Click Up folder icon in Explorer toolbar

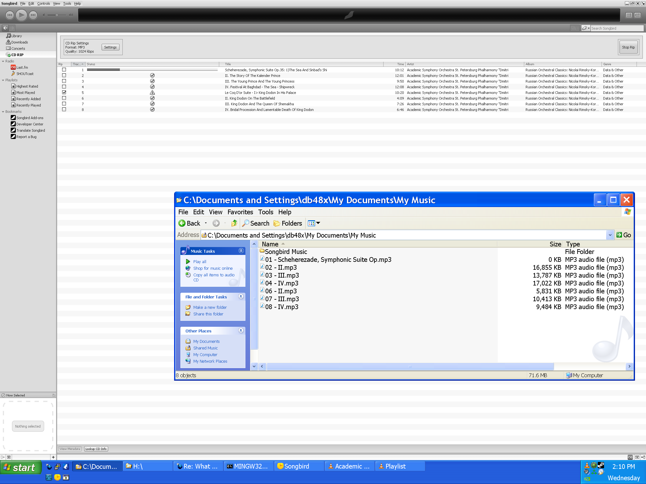(x=234, y=223)
